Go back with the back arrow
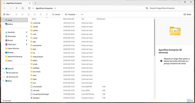 (x=4, y=8)
